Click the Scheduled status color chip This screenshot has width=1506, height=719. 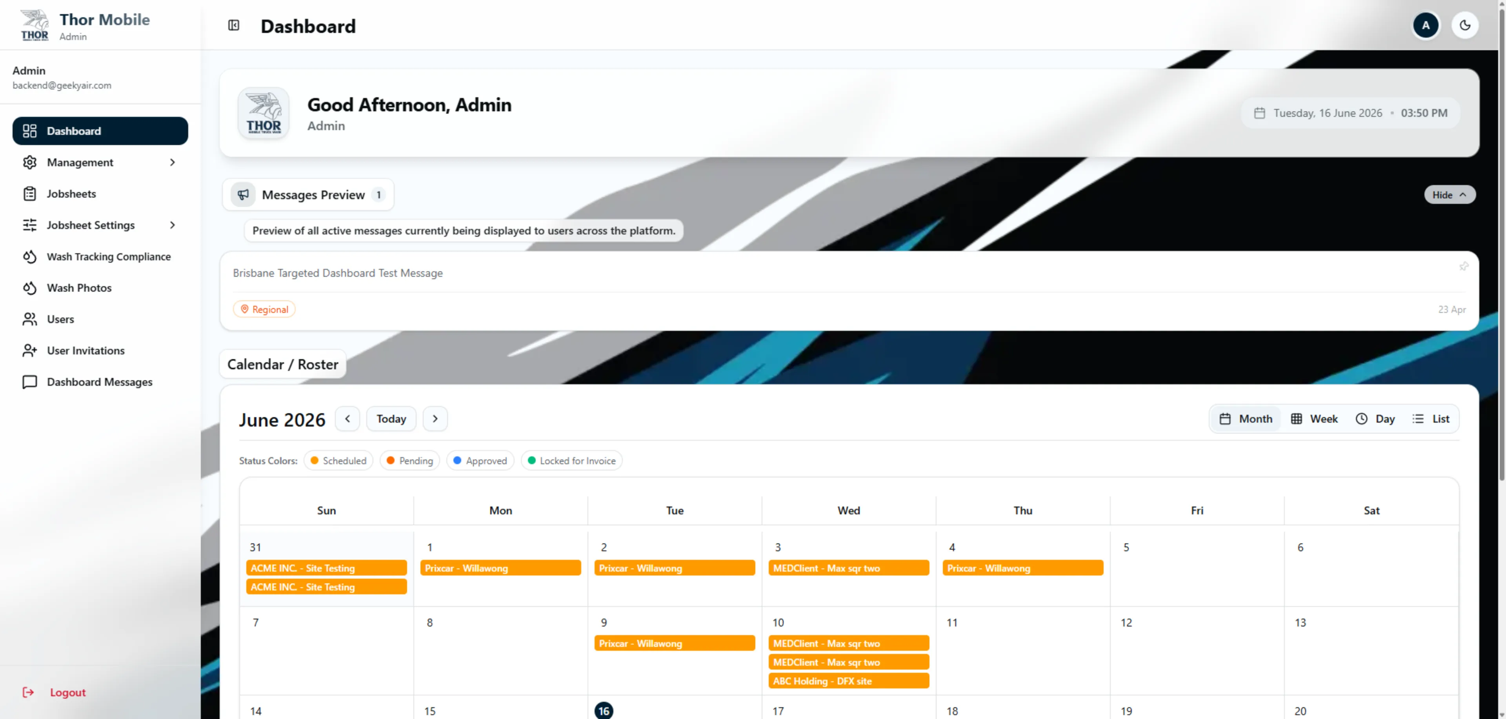pyautogui.click(x=338, y=461)
